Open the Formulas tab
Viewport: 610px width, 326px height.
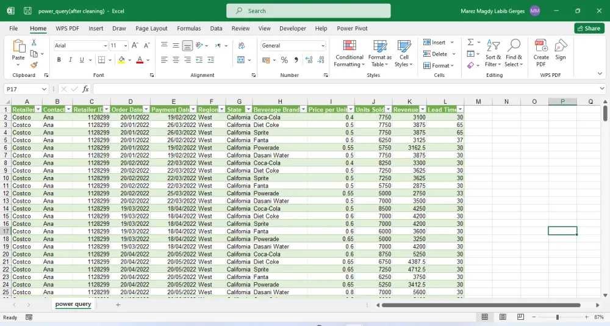click(x=188, y=29)
